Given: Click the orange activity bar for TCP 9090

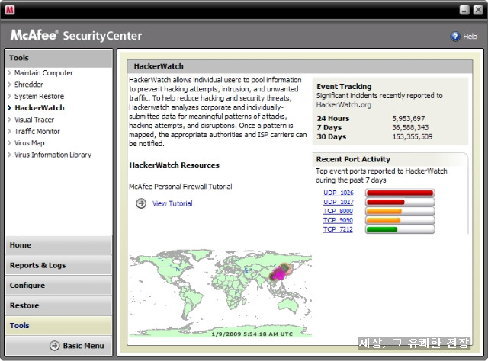Looking at the screenshot, I should (400, 220).
